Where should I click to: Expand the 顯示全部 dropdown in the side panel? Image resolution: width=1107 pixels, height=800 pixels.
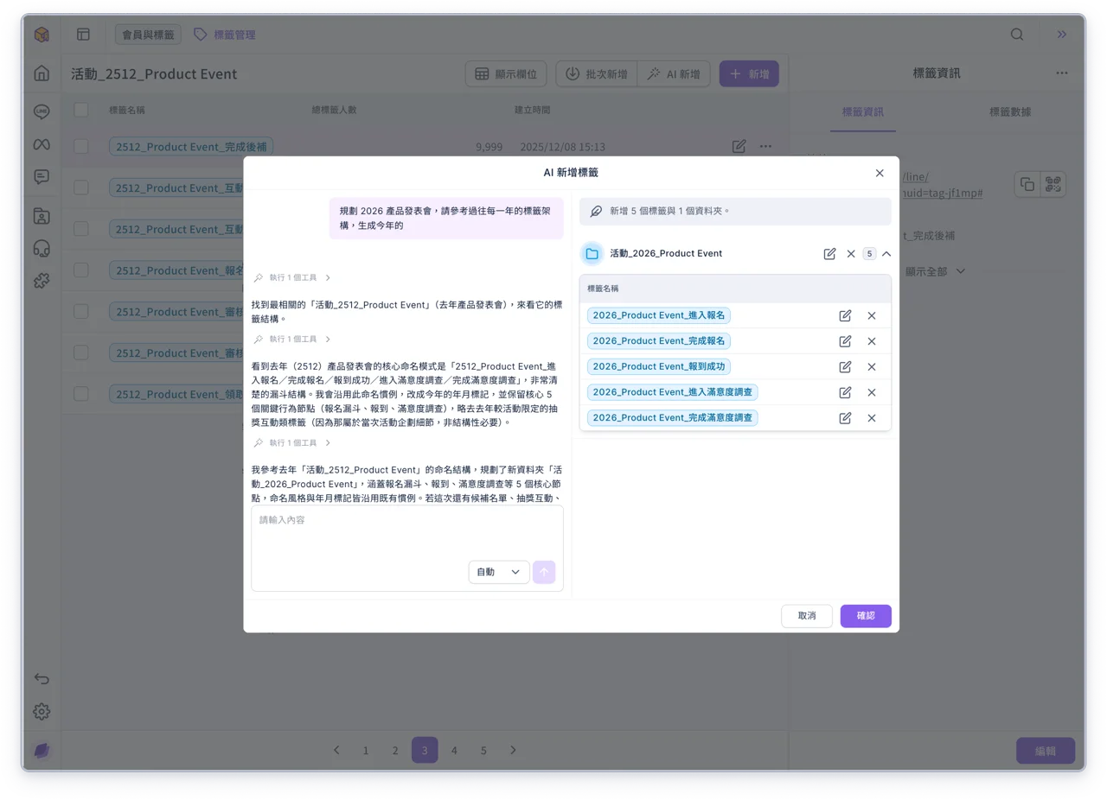point(935,271)
